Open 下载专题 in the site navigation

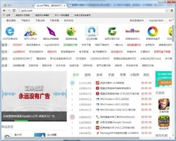pyautogui.click(x=54, y=21)
